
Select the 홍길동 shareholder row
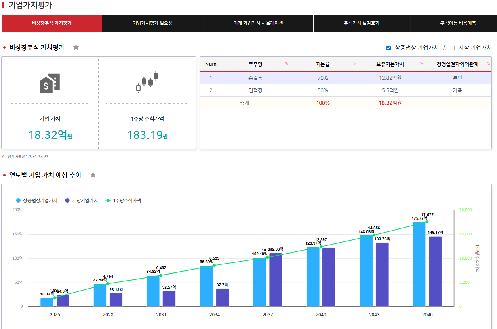pyautogui.click(x=255, y=78)
